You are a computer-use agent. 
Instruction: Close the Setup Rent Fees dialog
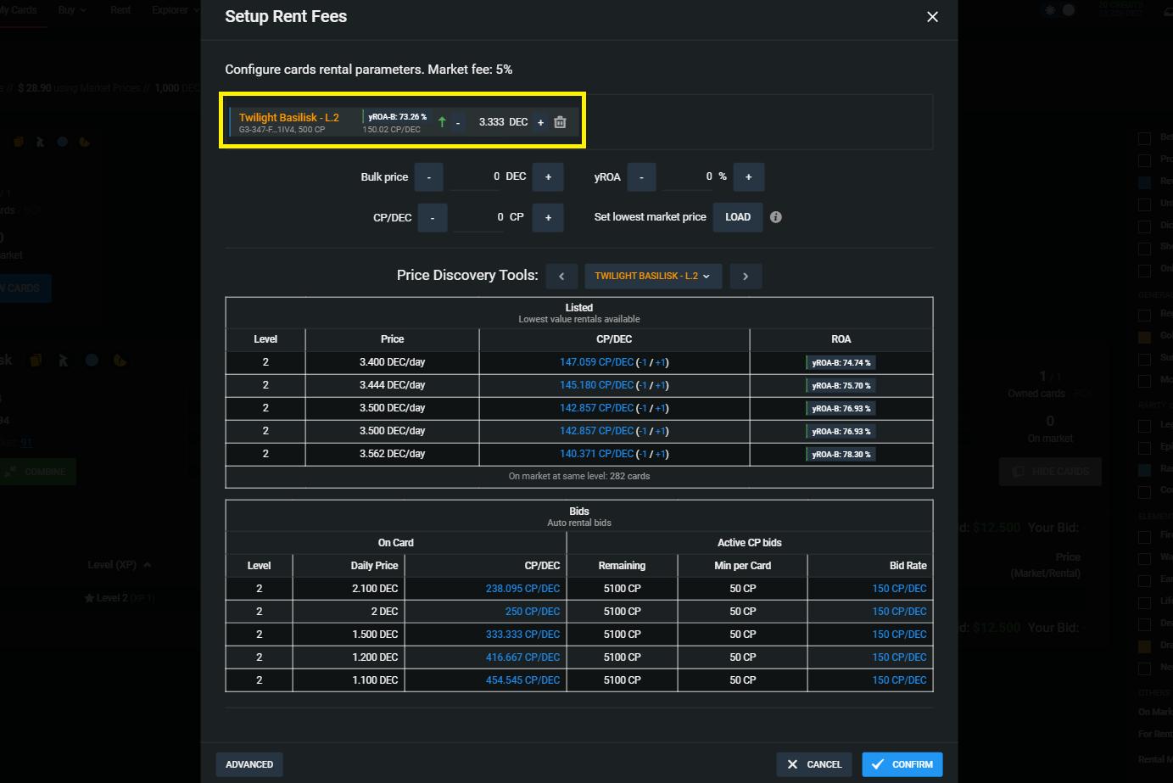(x=932, y=17)
